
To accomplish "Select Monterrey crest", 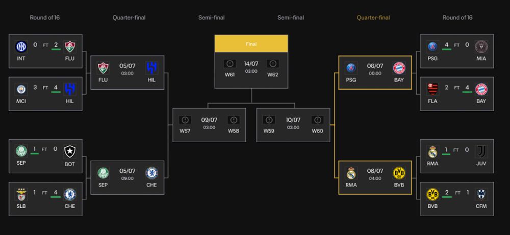I will [x=481, y=194].
